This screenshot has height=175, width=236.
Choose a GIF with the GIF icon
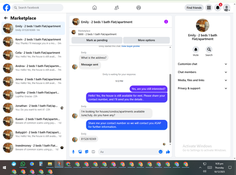[93, 152]
